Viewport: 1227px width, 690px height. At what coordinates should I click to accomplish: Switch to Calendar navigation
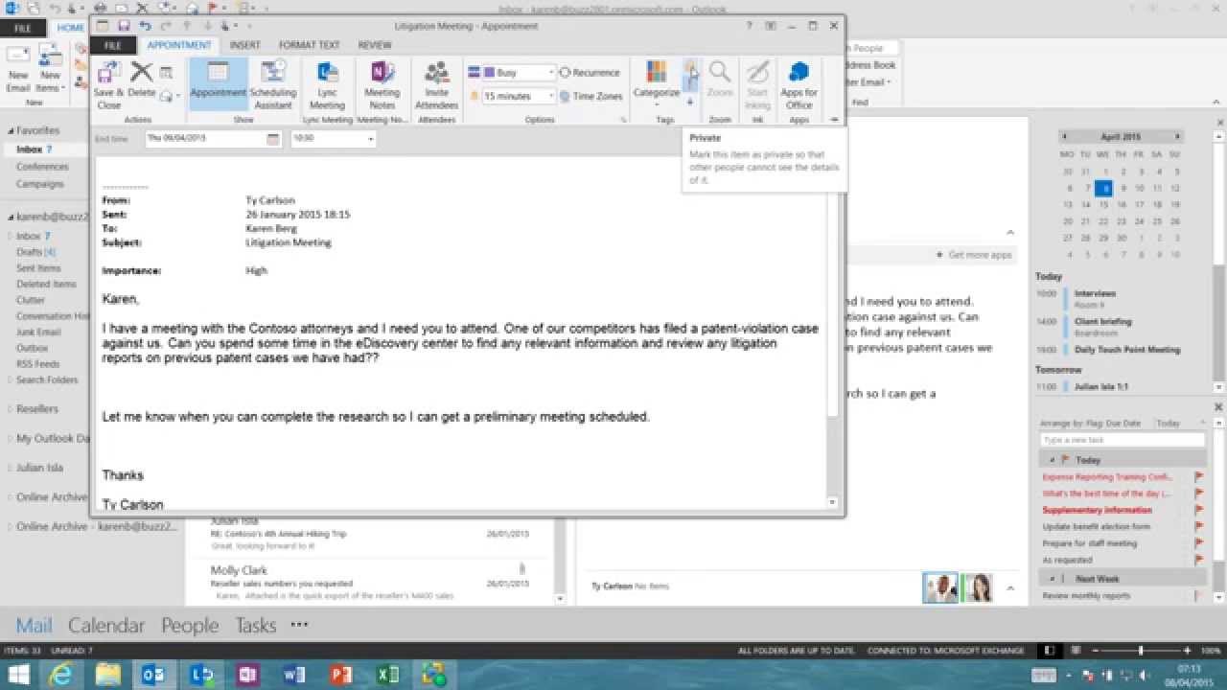(106, 625)
